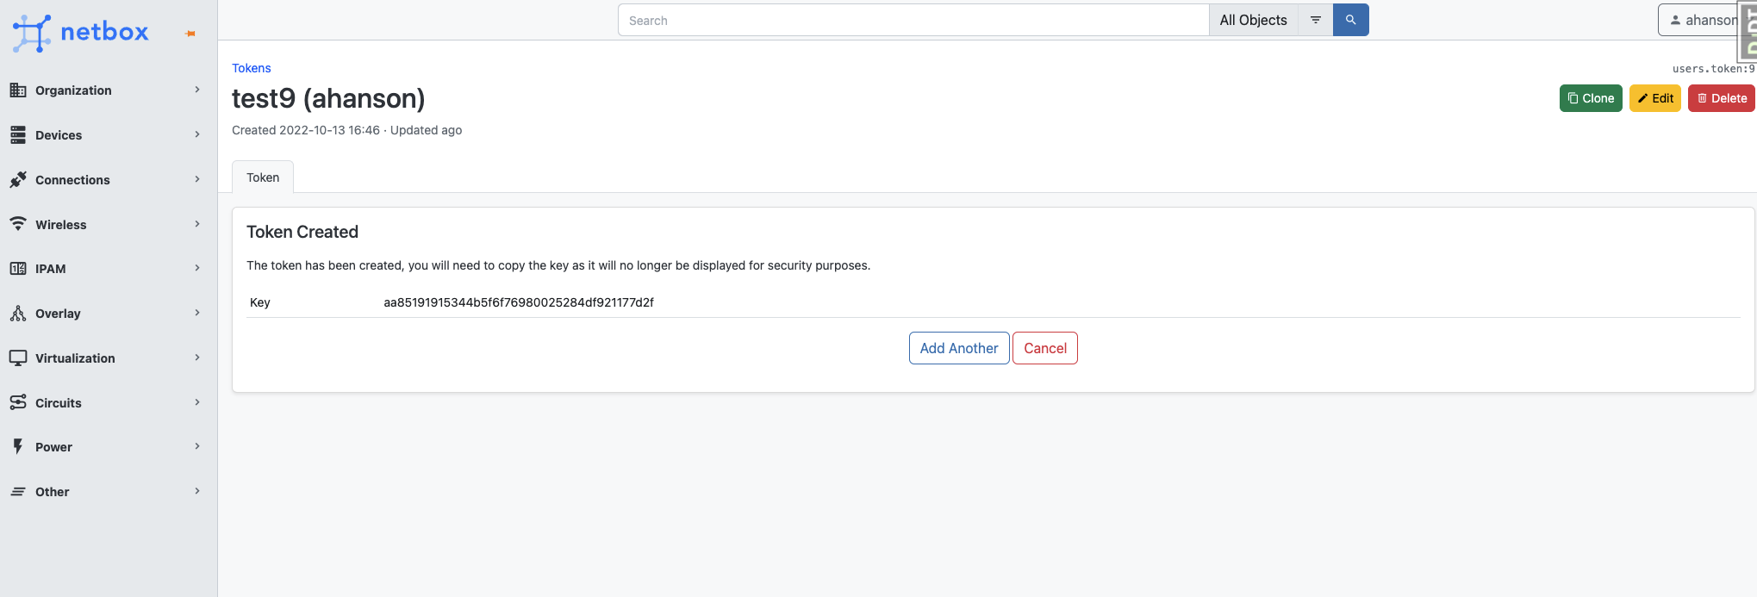The width and height of the screenshot is (1757, 597).
Task: Open the All Objects search scope dropdown
Action: (x=1253, y=20)
